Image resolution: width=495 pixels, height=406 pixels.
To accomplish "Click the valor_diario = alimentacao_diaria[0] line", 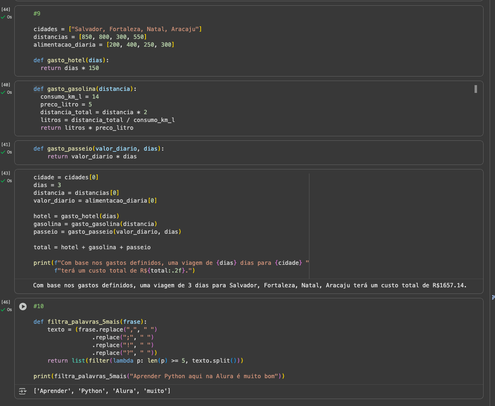I will [x=95, y=201].
